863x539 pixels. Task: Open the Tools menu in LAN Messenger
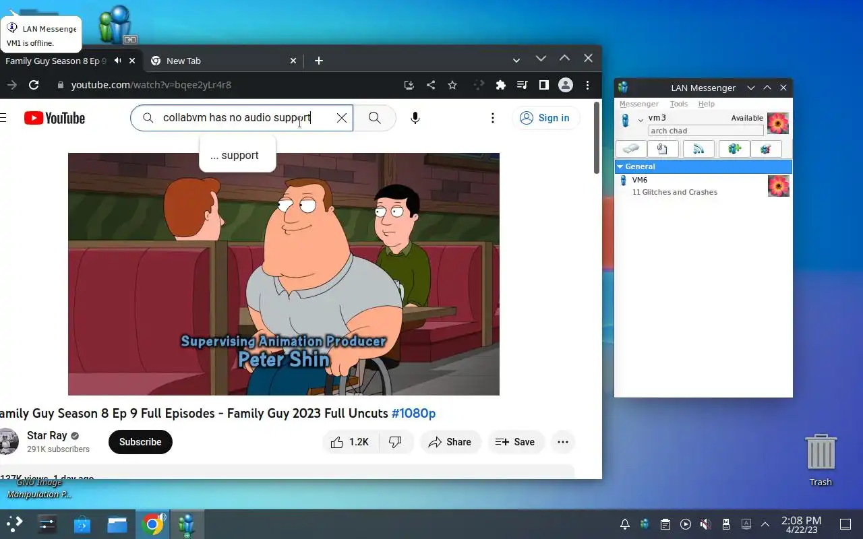click(x=678, y=104)
